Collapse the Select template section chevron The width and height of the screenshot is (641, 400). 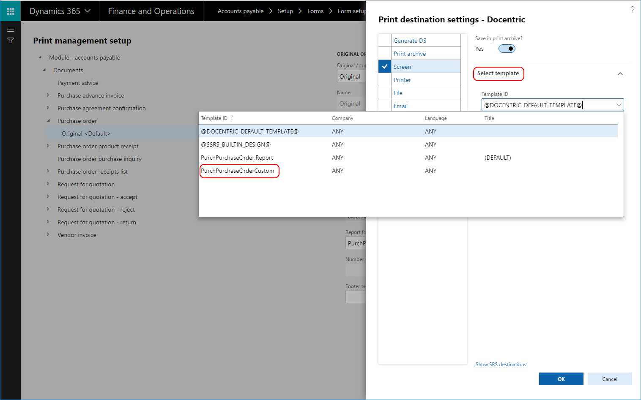[x=620, y=74]
